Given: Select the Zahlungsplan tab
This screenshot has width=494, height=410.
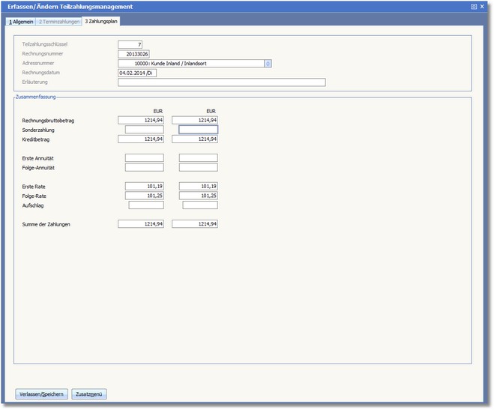Looking at the screenshot, I should (x=101, y=22).
